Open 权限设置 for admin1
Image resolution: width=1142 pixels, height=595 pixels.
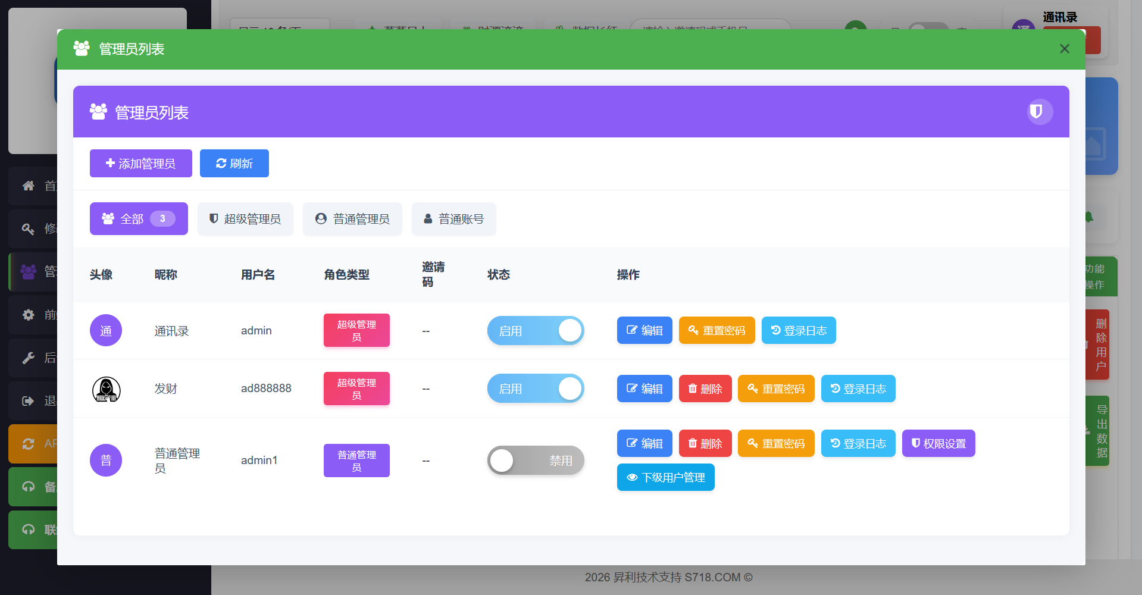coord(938,443)
